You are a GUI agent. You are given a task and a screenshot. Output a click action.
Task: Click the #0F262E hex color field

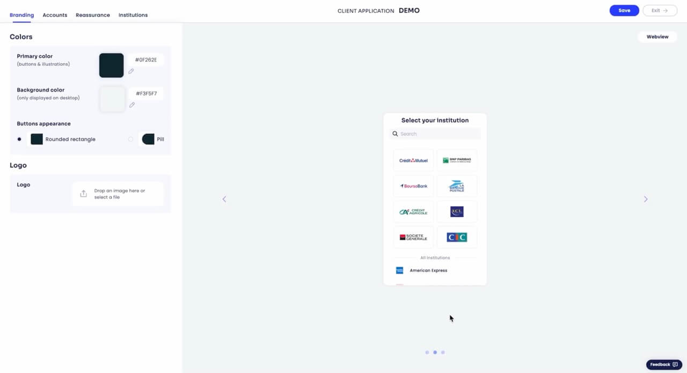click(x=146, y=60)
